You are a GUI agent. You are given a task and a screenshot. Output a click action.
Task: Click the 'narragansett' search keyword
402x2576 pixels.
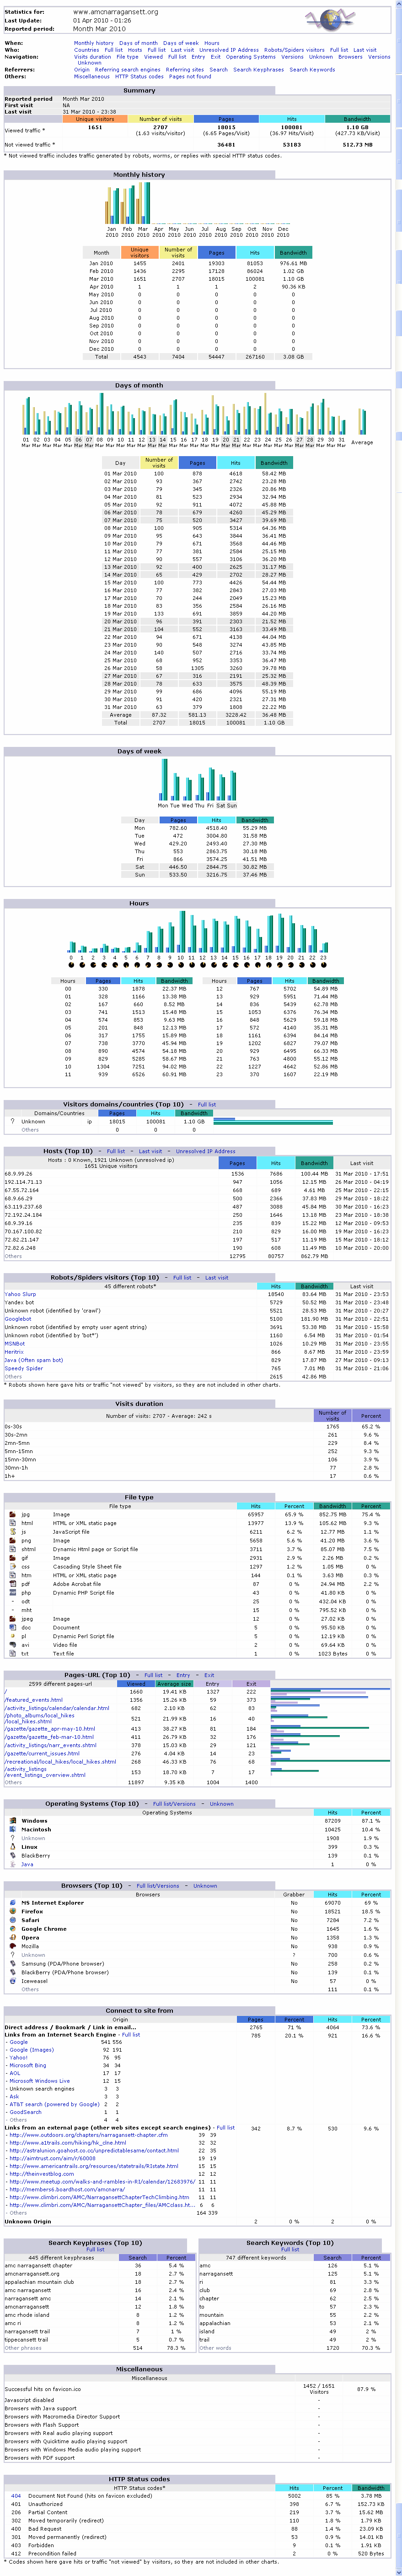click(215, 2274)
